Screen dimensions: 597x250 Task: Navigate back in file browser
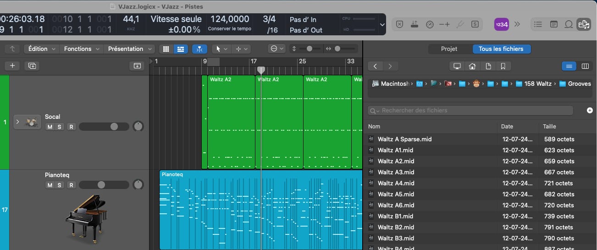(x=375, y=66)
